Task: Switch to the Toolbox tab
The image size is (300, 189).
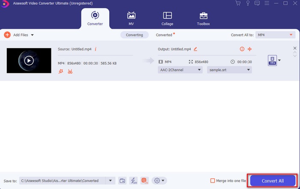Action: pyautogui.click(x=204, y=18)
